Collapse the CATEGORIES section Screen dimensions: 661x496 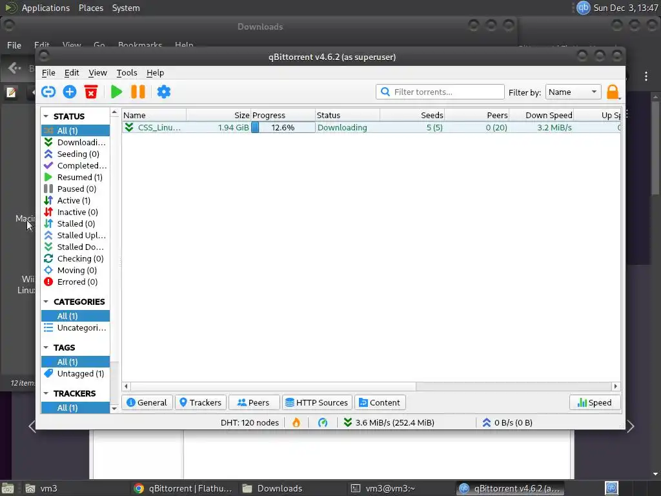point(46,302)
